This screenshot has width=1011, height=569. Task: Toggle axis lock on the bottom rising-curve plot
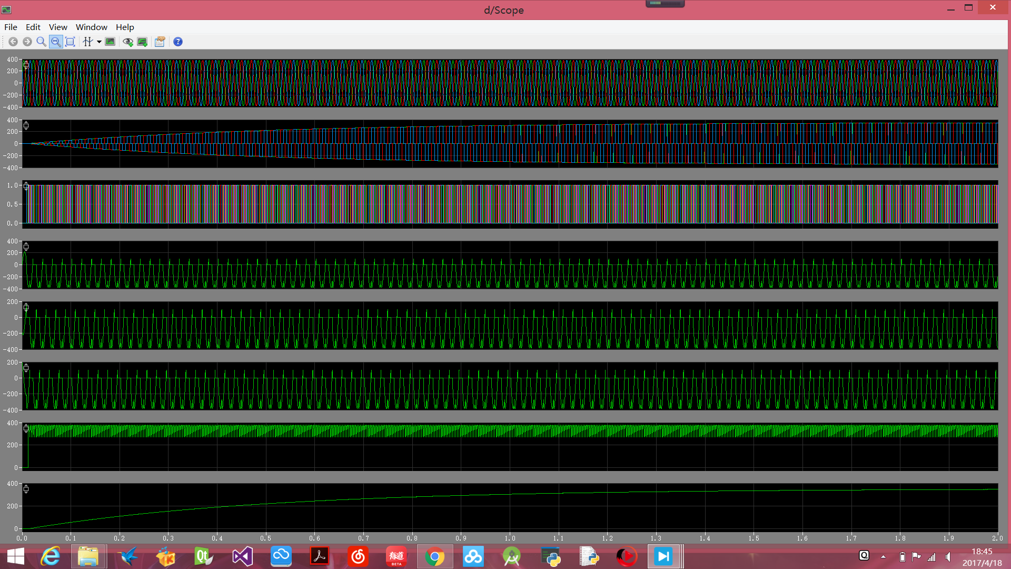tap(26, 489)
